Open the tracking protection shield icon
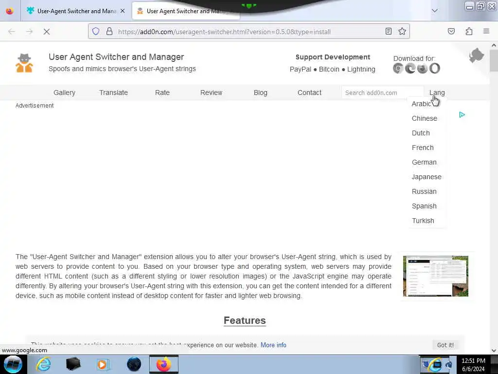This screenshot has height=374, width=498. pyautogui.click(x=96, y=31)
